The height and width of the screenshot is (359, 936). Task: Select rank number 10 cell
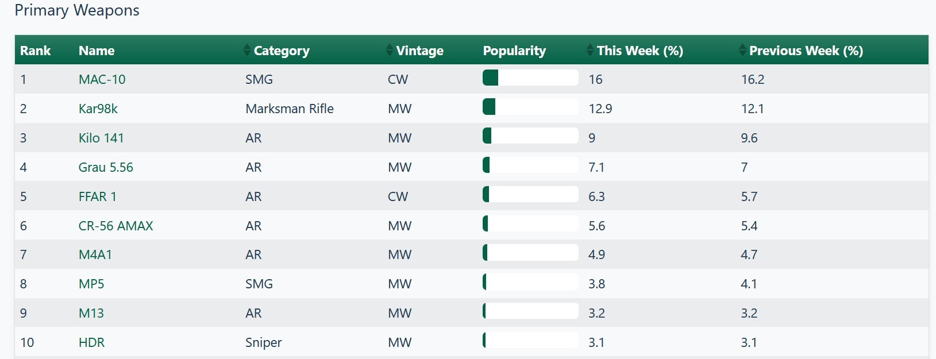point(27,342)
